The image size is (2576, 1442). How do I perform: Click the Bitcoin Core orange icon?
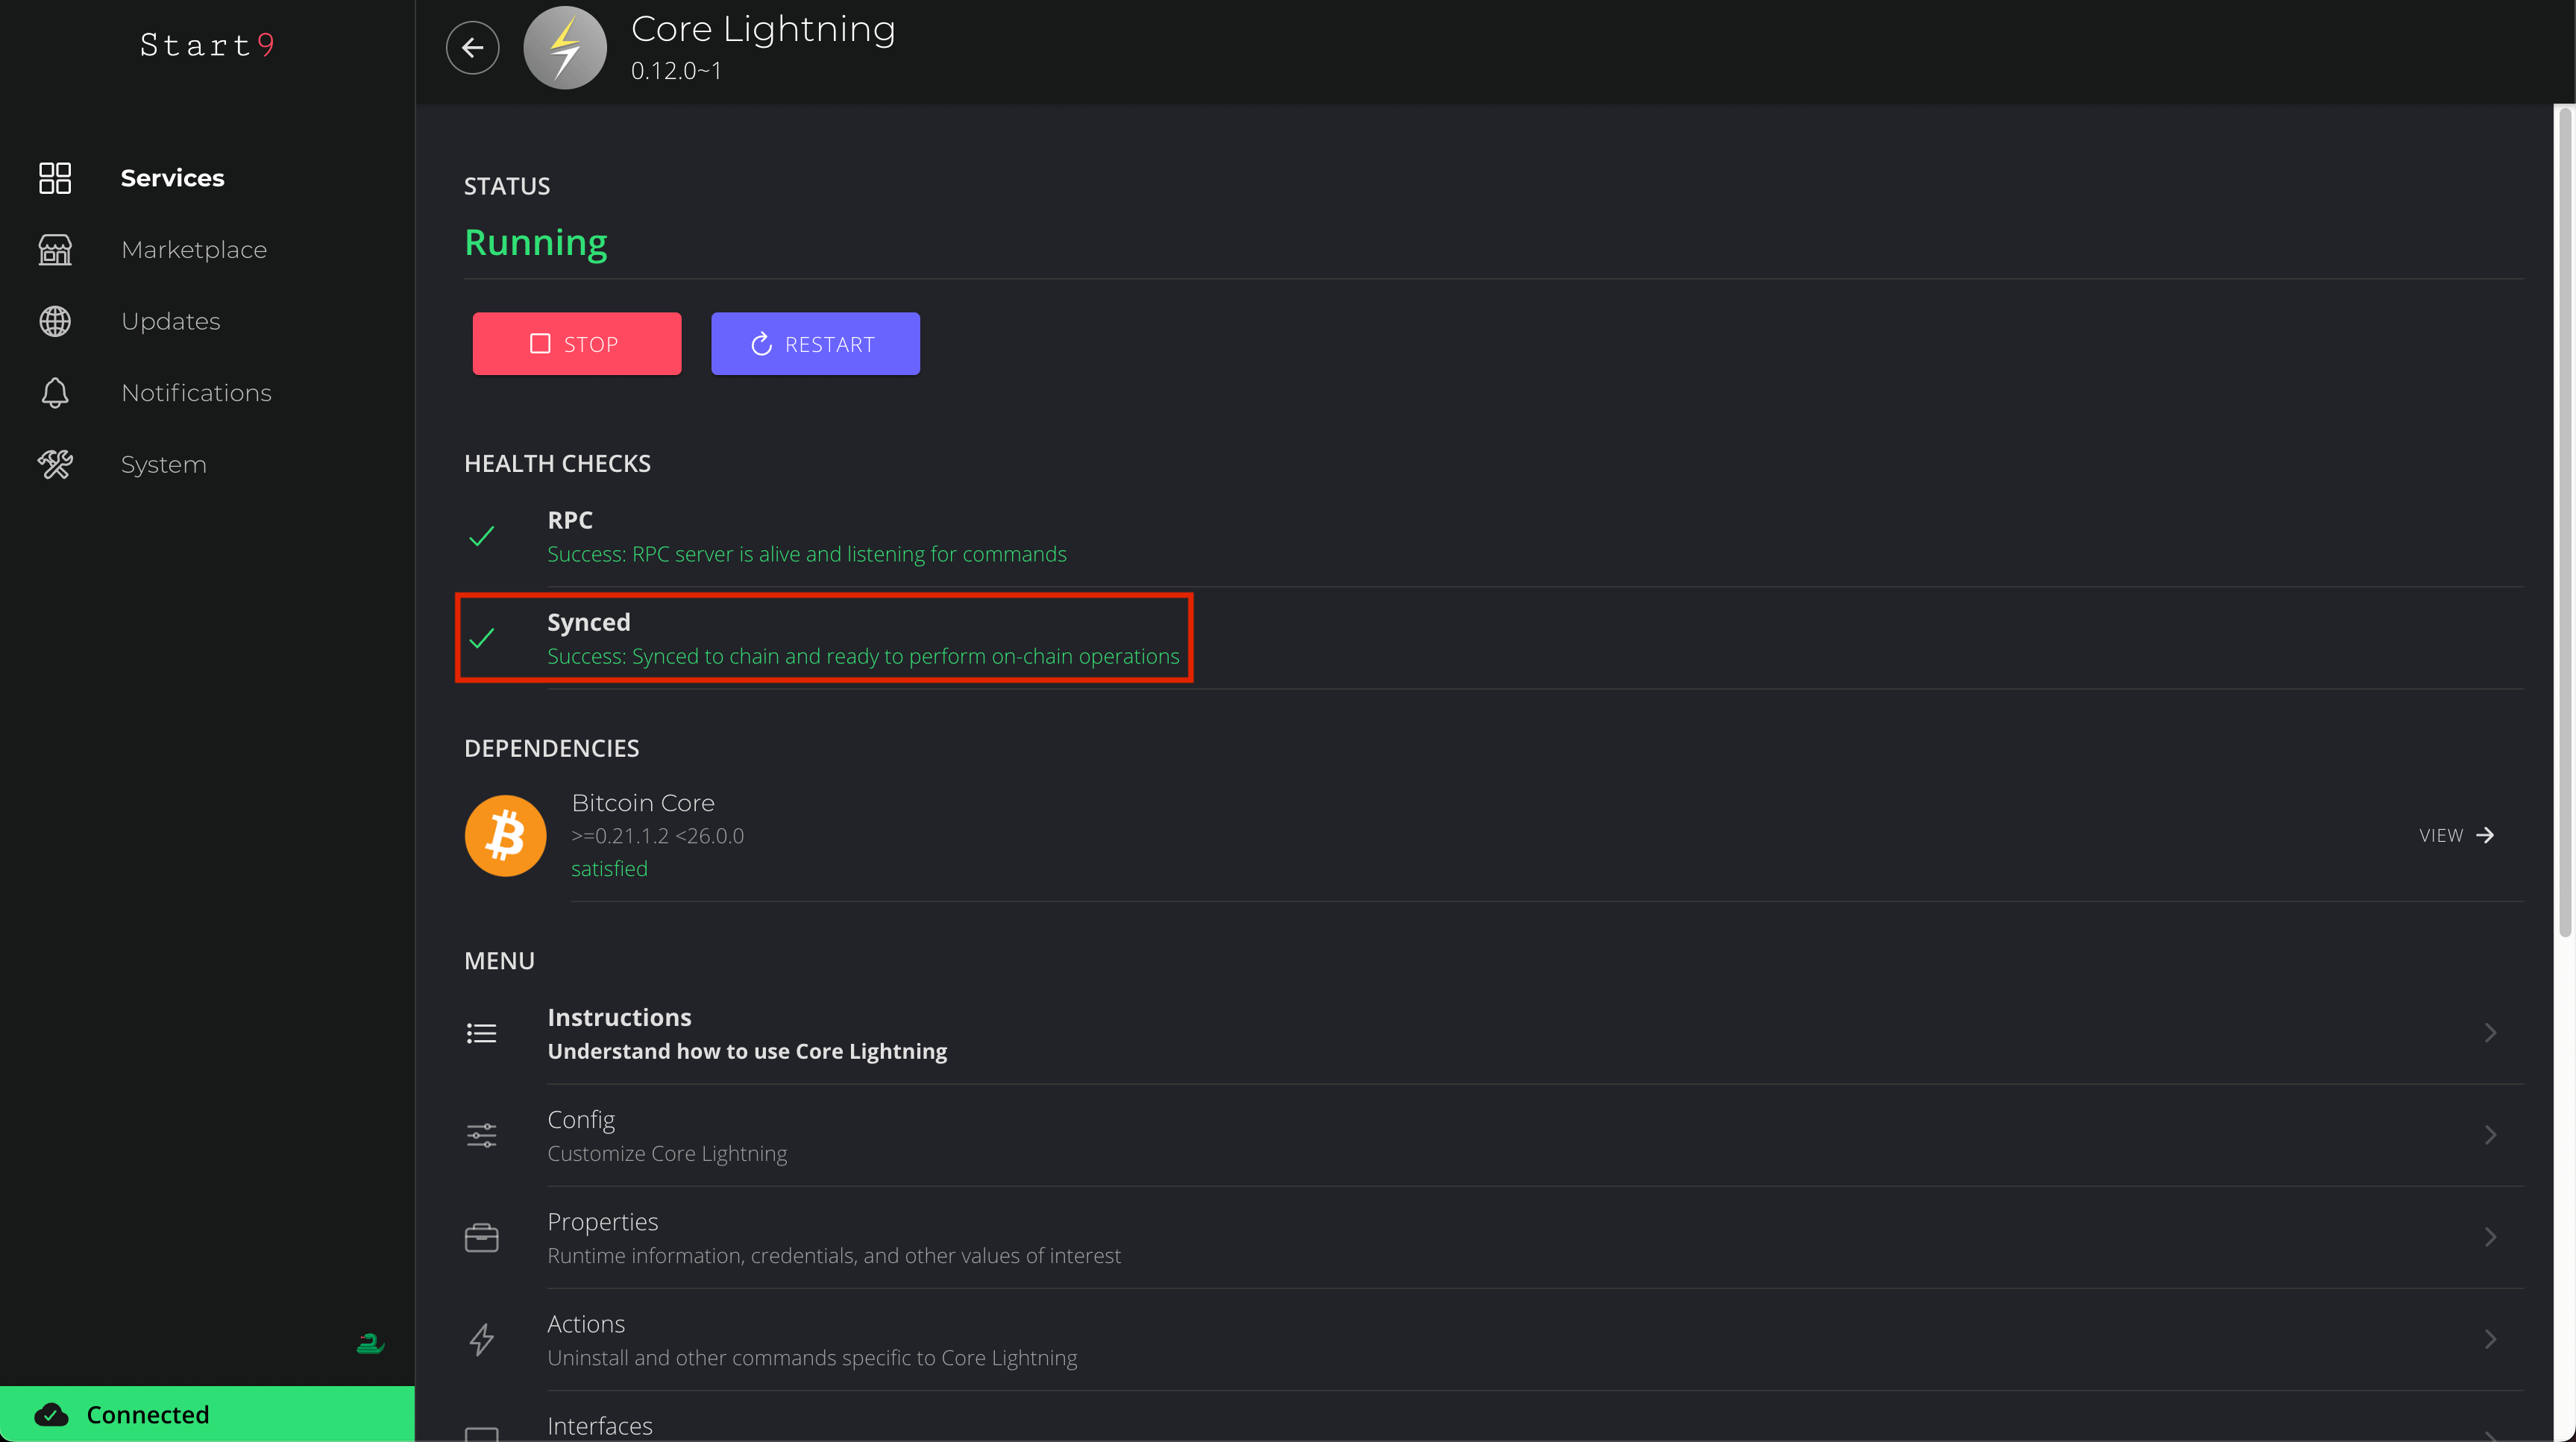point(505,835)
